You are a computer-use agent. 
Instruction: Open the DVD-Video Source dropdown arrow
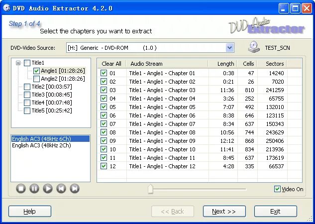tap(229, 48)
